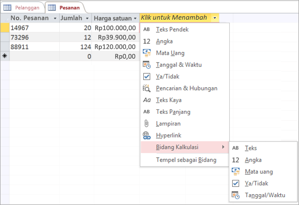Click the new row price cell Rp0,00

pyautogui.click(x=116, y=56)
